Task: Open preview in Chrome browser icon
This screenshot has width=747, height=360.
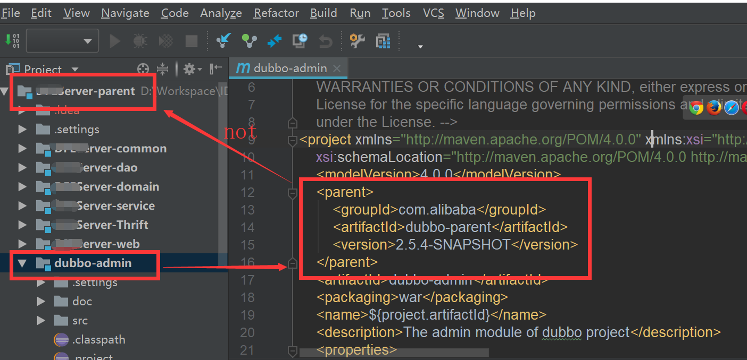Action: coord(696,108)
